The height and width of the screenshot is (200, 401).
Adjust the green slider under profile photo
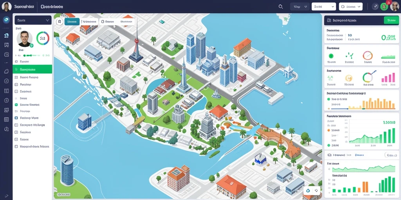pyautogui.click(x=32, y=55)
